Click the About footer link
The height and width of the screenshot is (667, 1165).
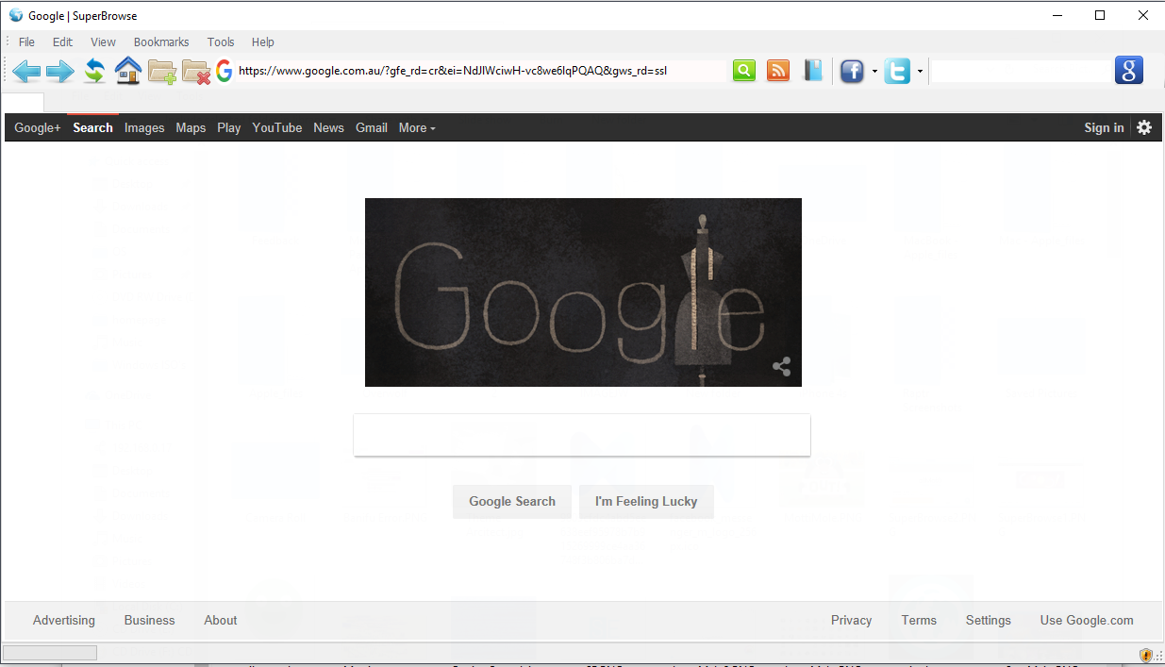[221, 620]
